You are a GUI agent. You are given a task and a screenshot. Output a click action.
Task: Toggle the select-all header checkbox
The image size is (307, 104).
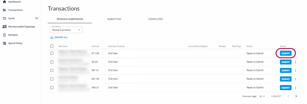click(52, 46)
